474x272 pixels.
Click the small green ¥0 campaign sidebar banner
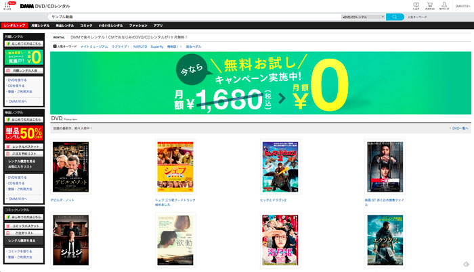click(24, 57)
